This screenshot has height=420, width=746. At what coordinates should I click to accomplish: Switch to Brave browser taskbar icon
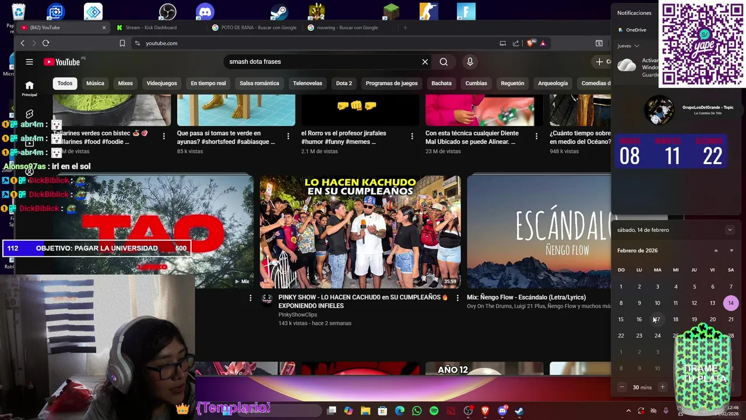click(485, 411)
